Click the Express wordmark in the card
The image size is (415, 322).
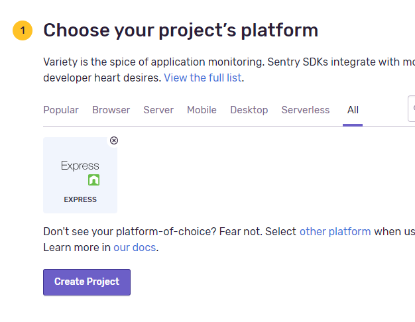coord(80,166)
